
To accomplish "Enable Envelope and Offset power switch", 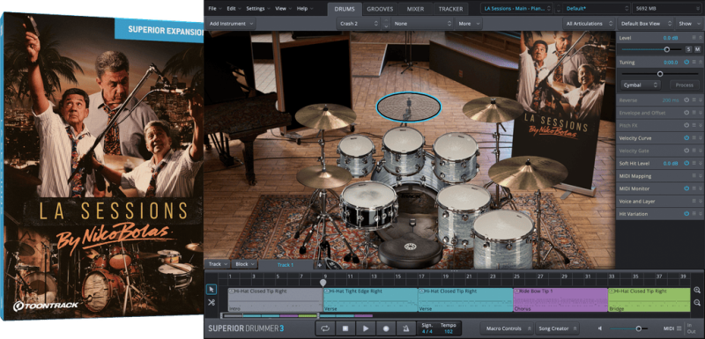I will pyautogui.click(x=686, y=113).
